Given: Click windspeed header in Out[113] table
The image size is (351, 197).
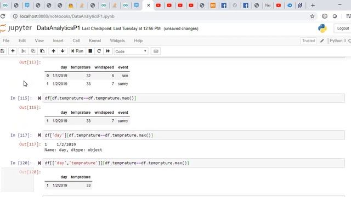Looking at the screenshot, I should [104, 67].
